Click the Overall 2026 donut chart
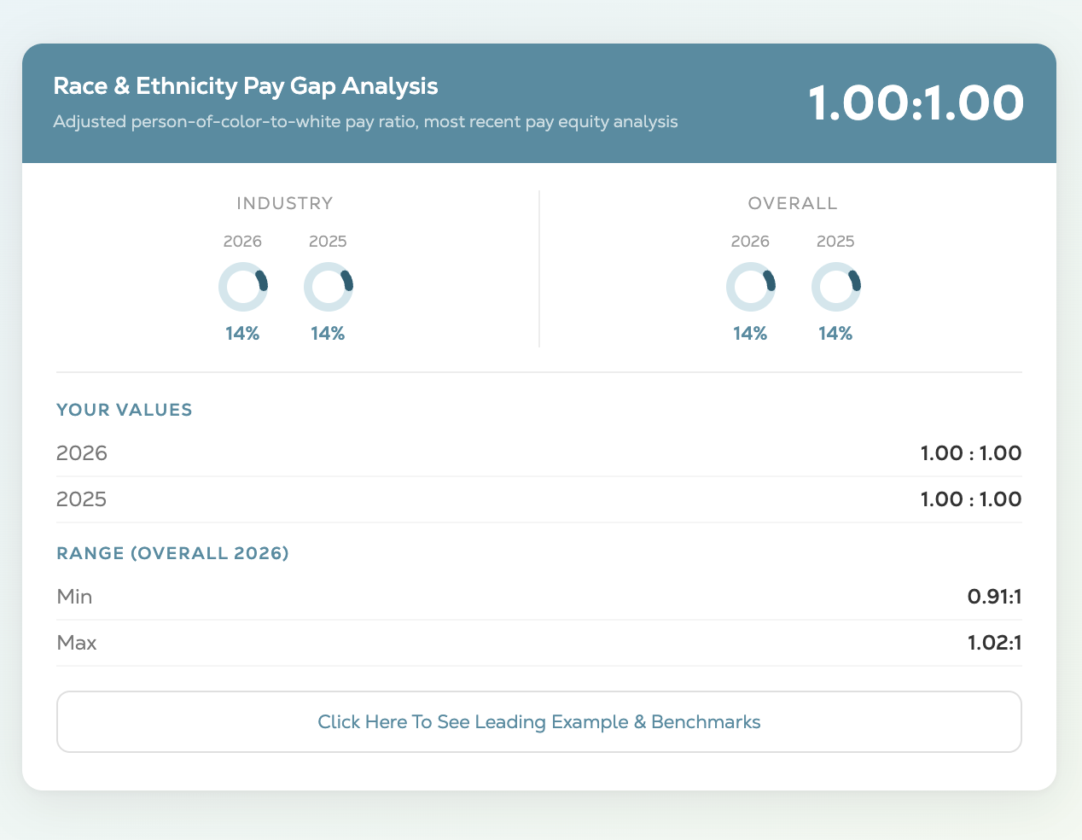Screen dimensions: 1082x840 click(751, 287)
